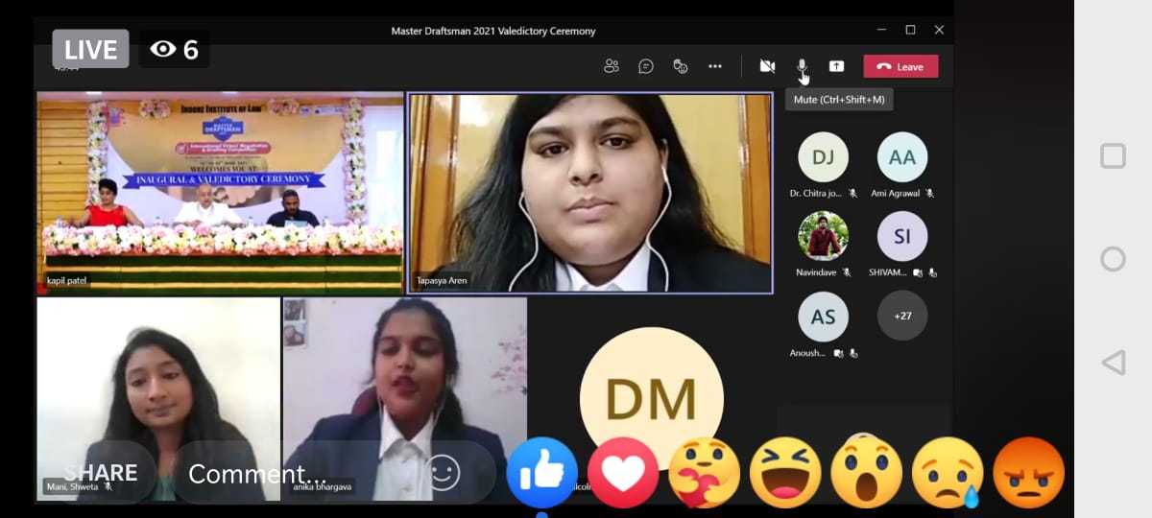
Task: Open the share content tray icon
Action: pyautogui.click(x=836, y=66)
